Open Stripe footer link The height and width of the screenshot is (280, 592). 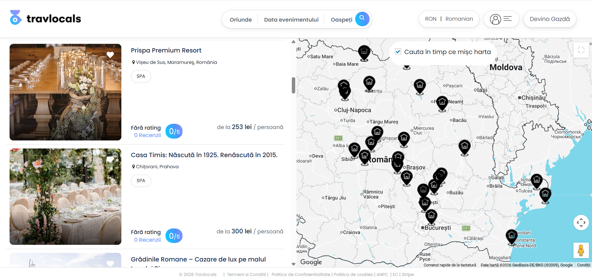coord(408,274)
